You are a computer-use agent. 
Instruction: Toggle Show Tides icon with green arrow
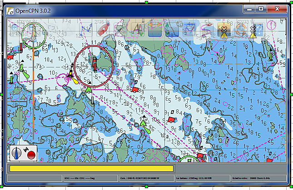point(172,30)
